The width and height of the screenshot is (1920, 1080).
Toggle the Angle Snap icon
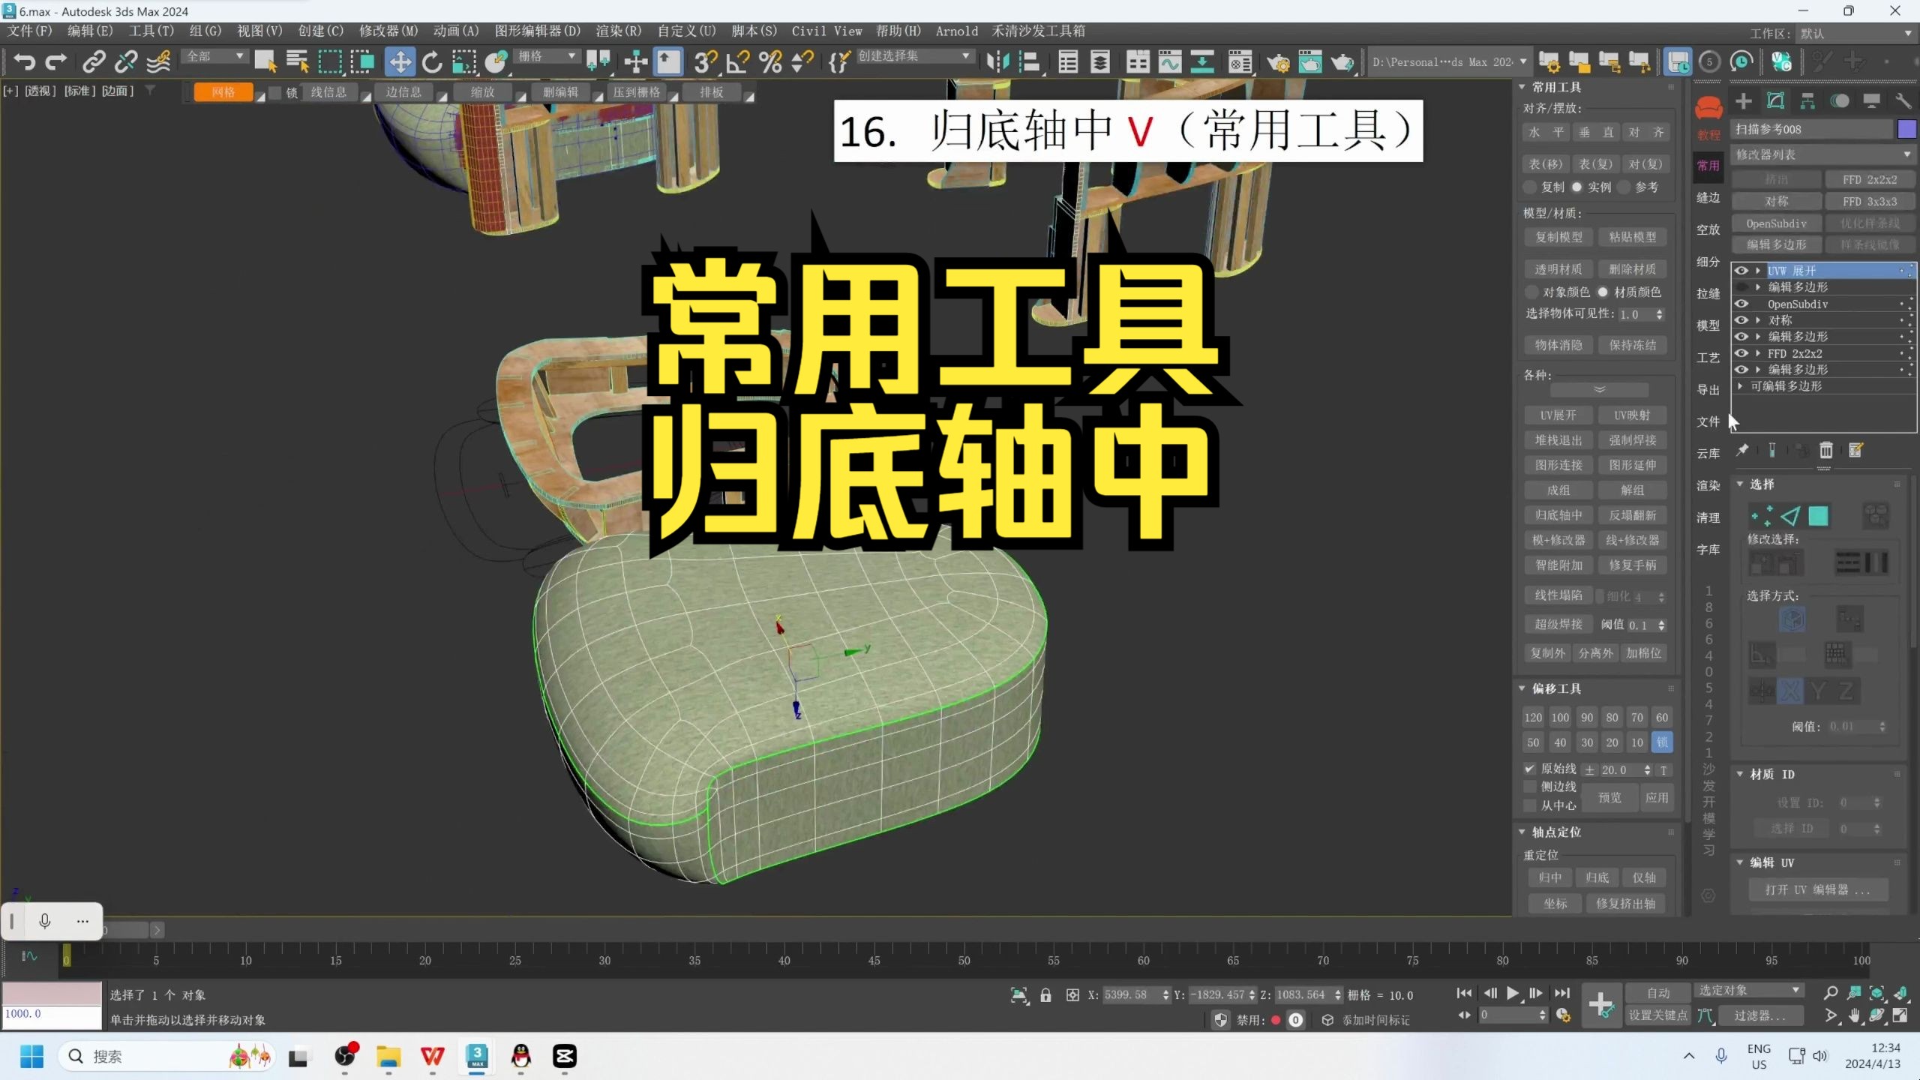[736, 62]
